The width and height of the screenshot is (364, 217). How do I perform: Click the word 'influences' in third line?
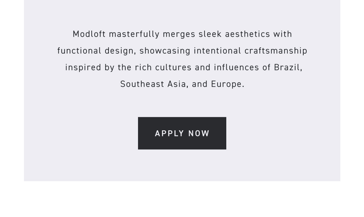pos(237,67)
